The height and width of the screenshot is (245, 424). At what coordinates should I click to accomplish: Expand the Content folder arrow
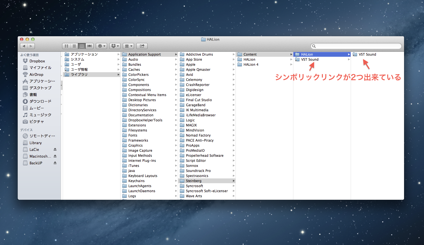click(x=291, y=55)
